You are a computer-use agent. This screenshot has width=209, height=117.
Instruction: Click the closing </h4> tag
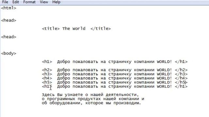[x=181, y=78]
